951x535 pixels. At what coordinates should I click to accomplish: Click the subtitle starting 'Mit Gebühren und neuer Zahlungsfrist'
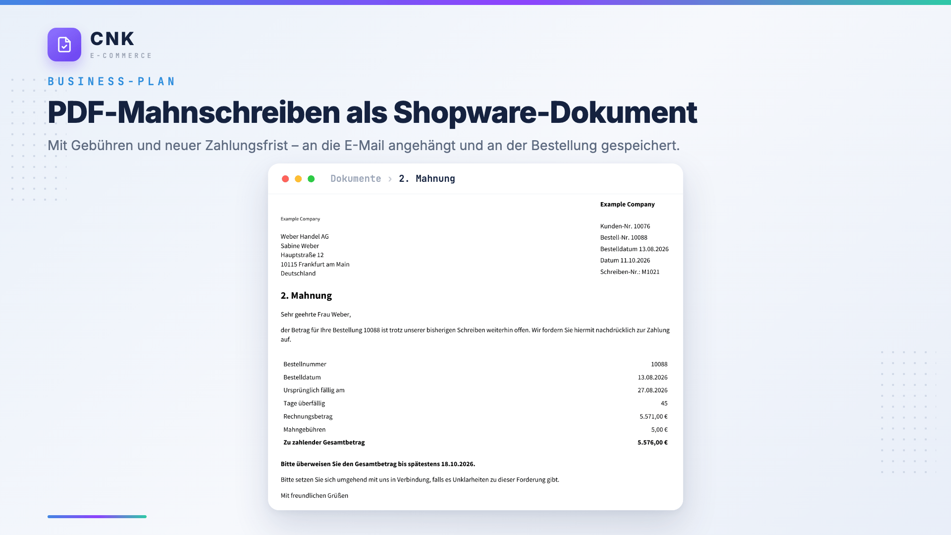(x=364, y=145)
